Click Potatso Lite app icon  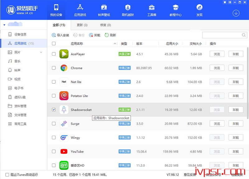64,96
